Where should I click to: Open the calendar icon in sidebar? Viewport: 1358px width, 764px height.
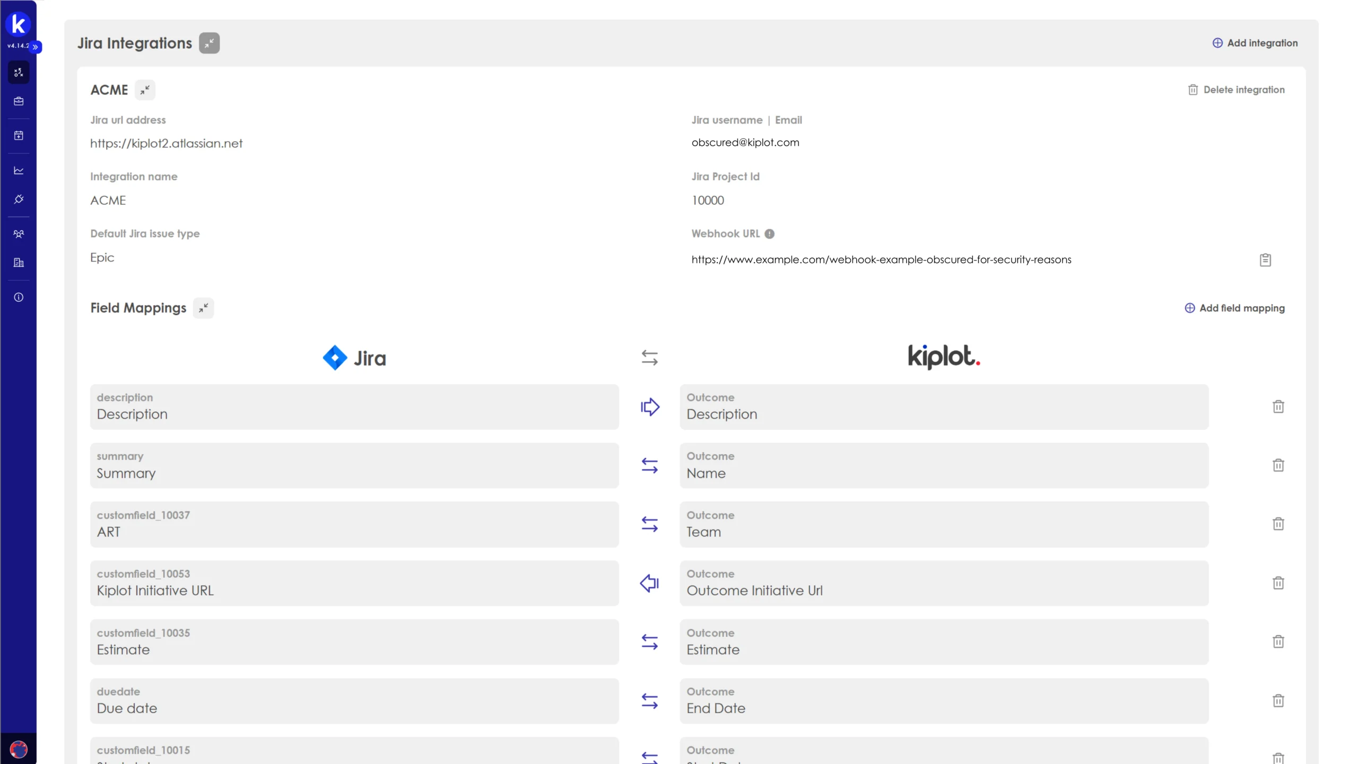click(19, 136)
